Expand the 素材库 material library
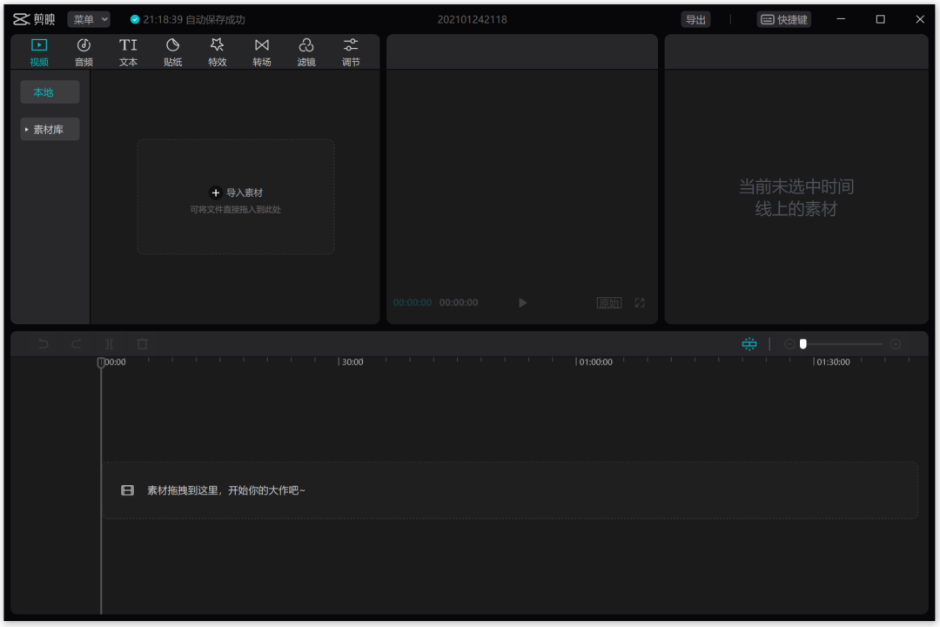 [x=50, y=130]
